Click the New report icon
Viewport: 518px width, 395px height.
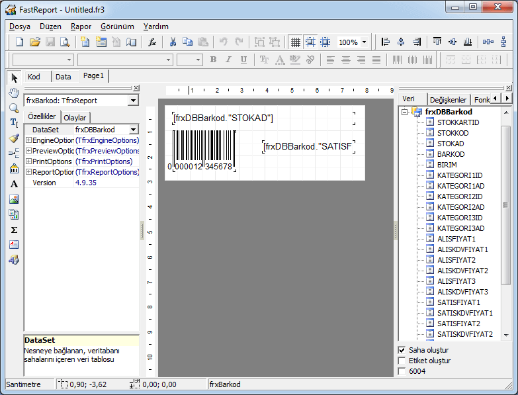click(x=20, y=42)
